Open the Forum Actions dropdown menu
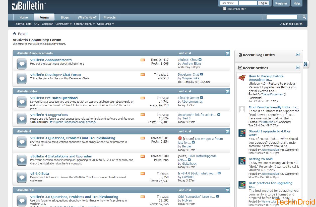 84,24
